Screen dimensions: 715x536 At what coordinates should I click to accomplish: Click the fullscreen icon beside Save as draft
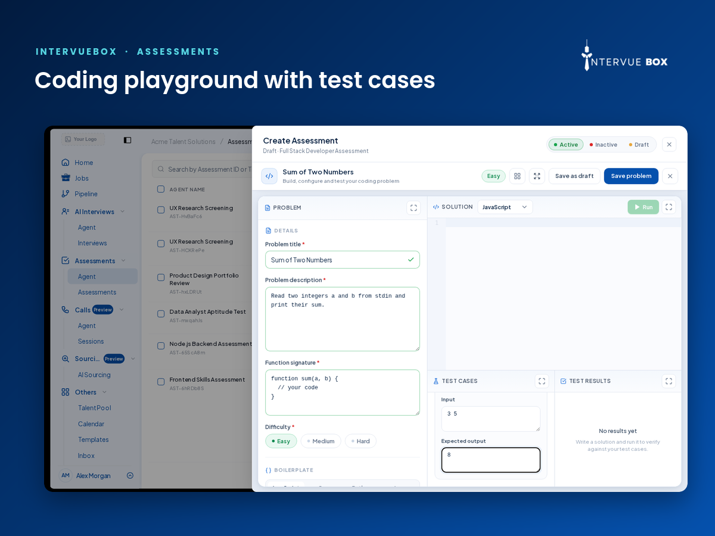537,176
